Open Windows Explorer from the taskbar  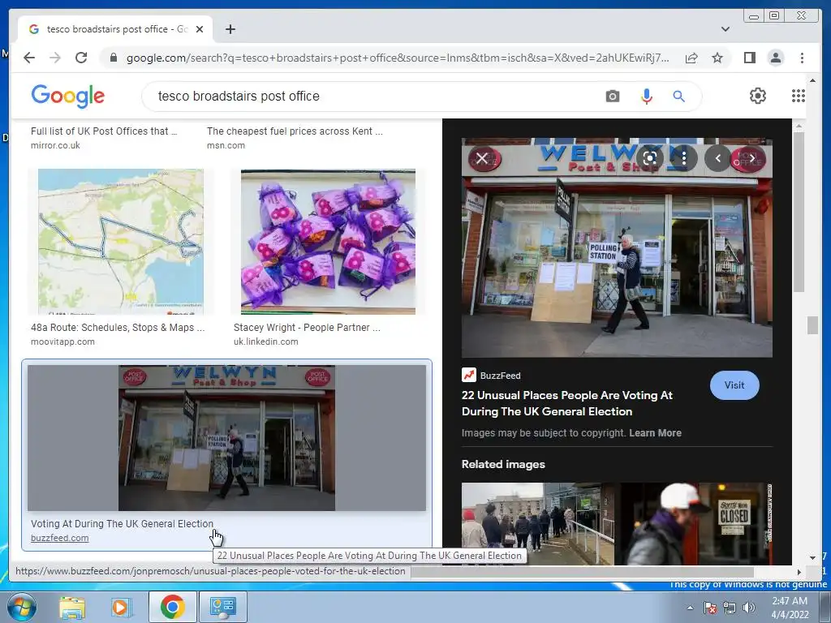coord(72,607)
